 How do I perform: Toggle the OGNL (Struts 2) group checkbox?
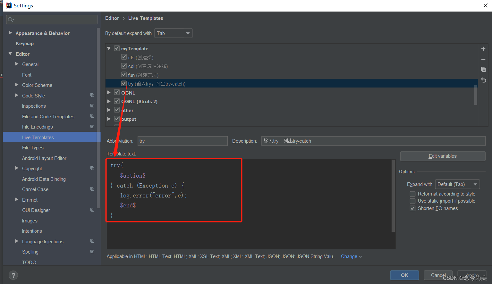(x=117, y=101)
